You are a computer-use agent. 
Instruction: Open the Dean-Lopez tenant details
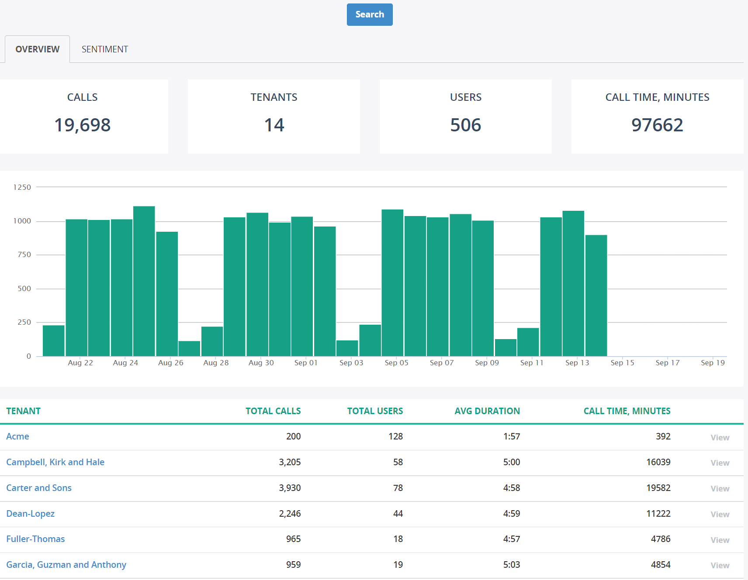[30, 514]
